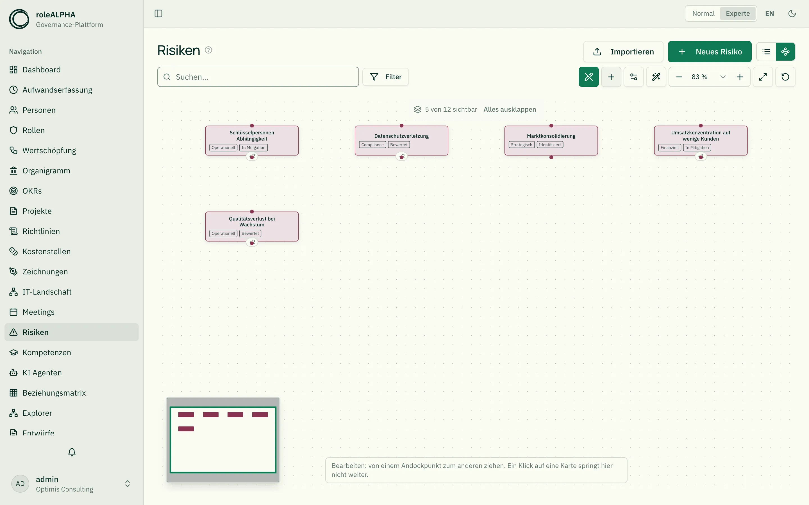Click the magic wand auto-layout icon
Screen dimensions: 809x505
click(656, 77)
